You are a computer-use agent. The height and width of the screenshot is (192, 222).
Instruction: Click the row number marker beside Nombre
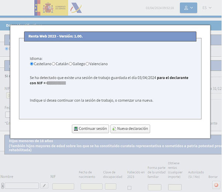pos(3,186)
